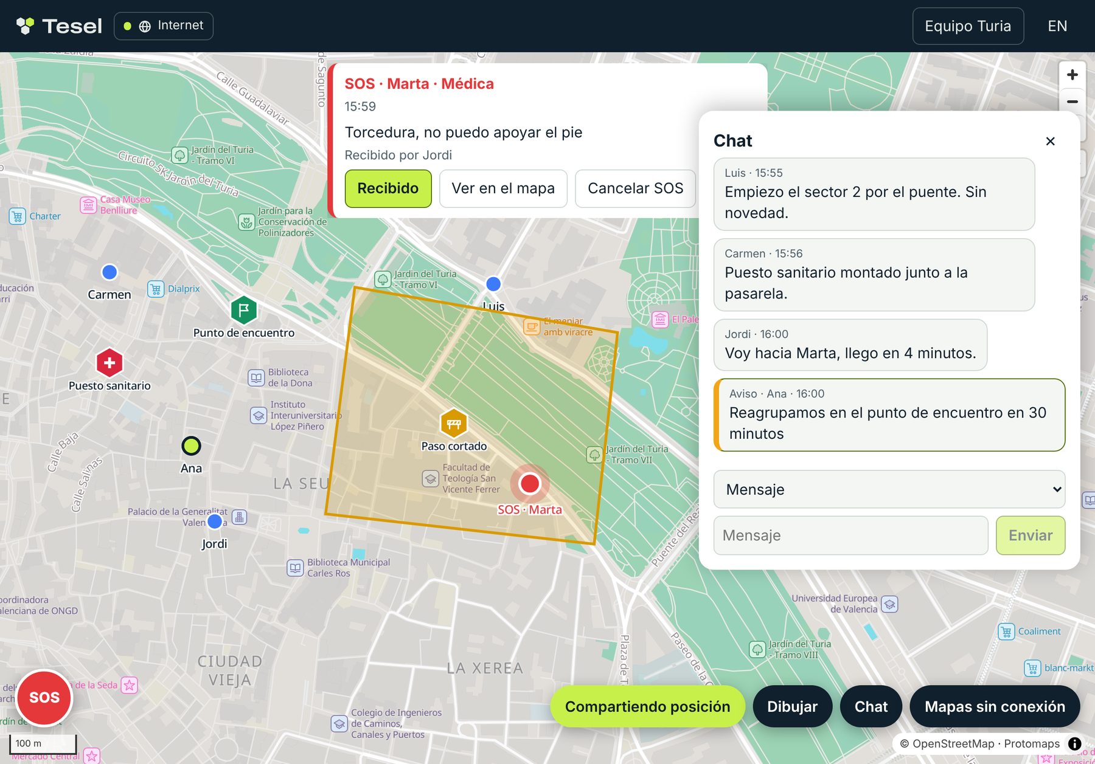Viewport: 1095px width, 764px height.
Task: Click Biblioteca de la Dona icon
Action: 256,377
